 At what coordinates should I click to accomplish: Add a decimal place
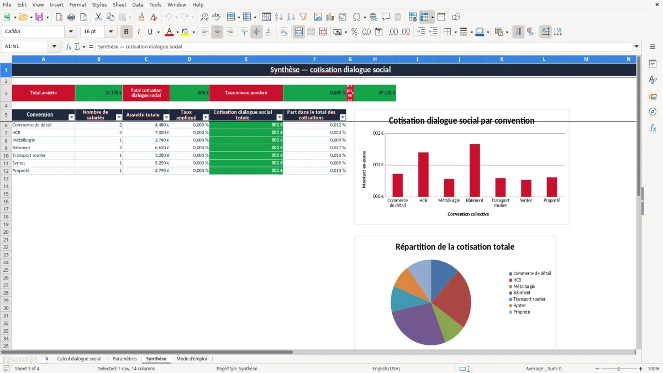tap(394, 32)
